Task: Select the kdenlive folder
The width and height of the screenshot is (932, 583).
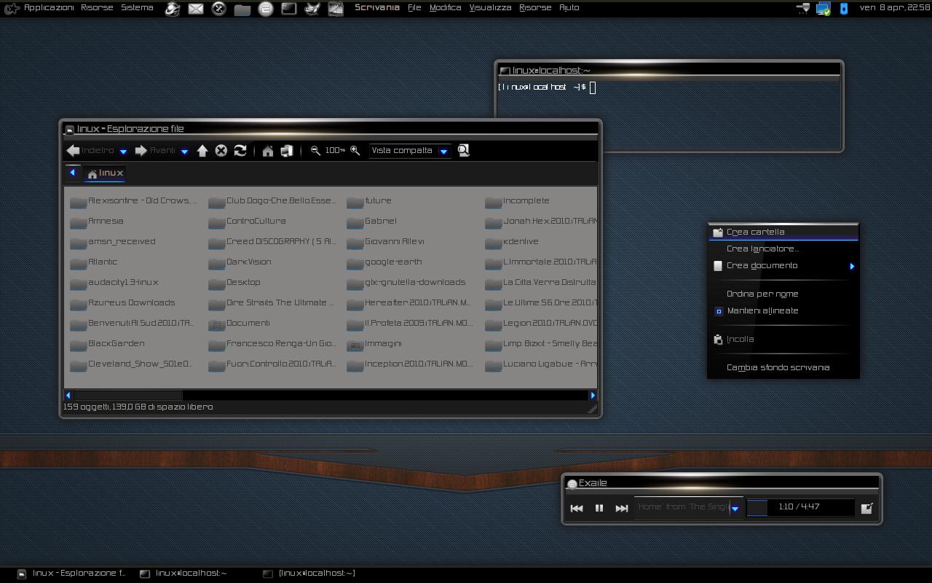Action: (x=512, y=242)
